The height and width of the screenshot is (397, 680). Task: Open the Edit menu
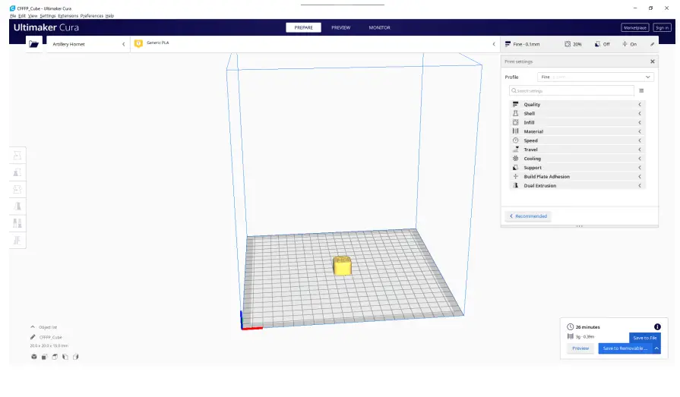22,16
